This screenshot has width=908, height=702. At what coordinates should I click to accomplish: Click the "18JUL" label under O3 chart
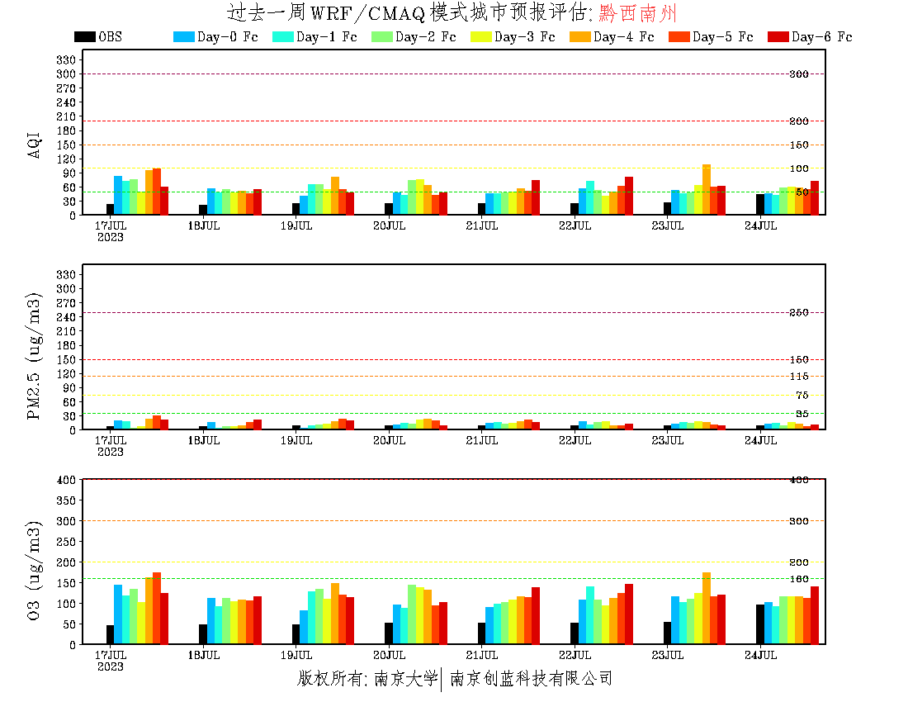203,655
